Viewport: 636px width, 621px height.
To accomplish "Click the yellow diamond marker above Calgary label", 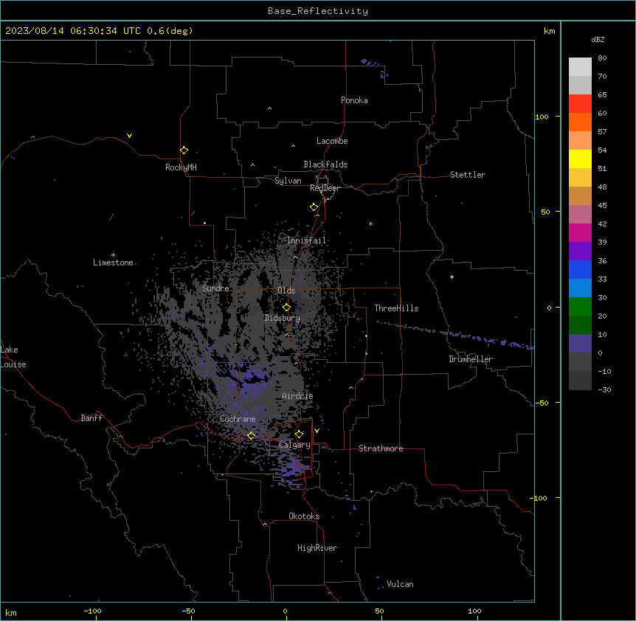I will (299, 434).
